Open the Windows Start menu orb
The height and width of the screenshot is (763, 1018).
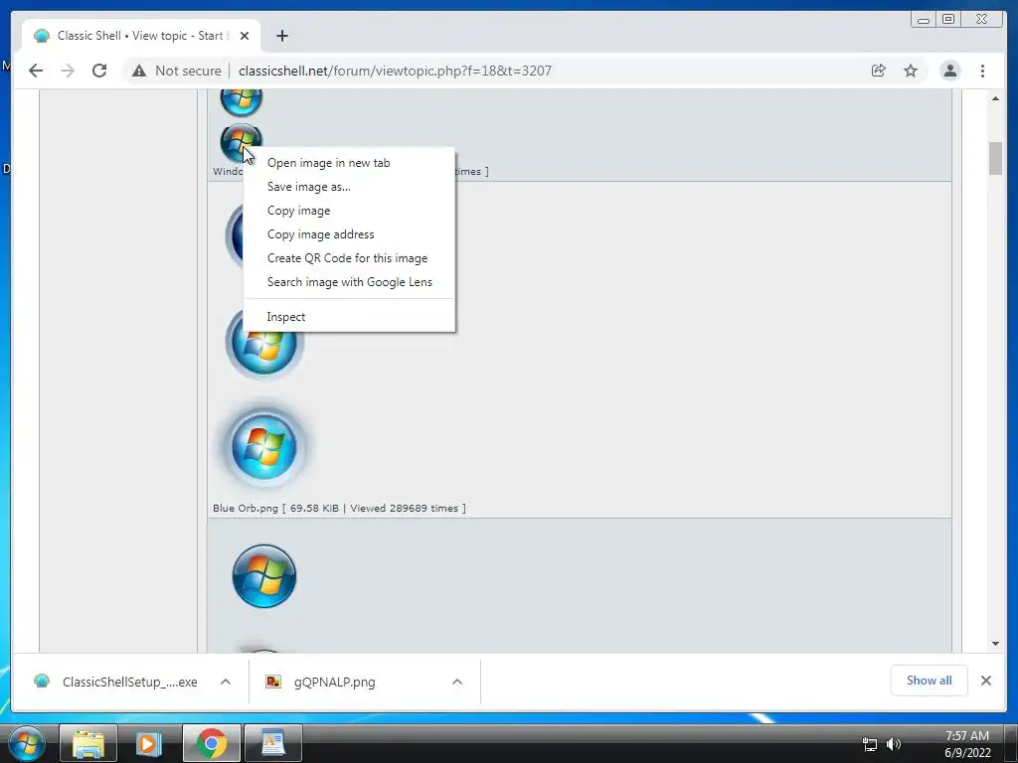coord(26,743)
